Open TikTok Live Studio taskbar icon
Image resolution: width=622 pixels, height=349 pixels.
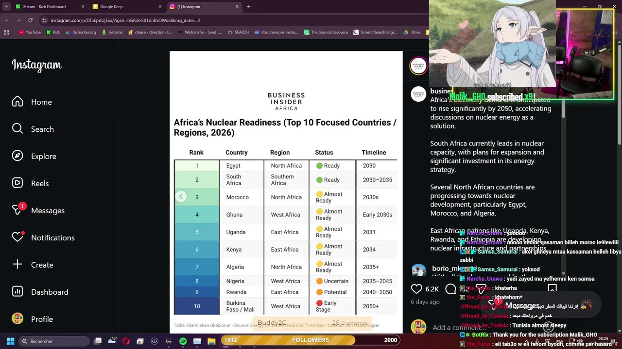point(169,341)
